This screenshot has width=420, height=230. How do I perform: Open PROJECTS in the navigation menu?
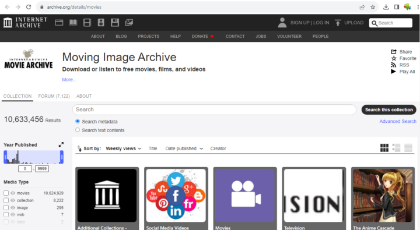[x=149, y=36]
